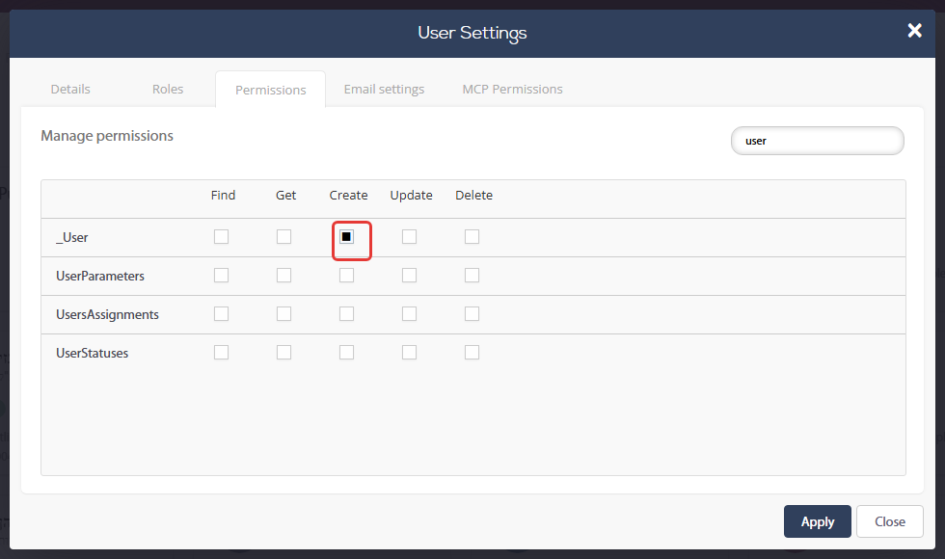Screen dimensions: 945x559
Task: Check Get for UserParameters
Action: tap(283, 276)
